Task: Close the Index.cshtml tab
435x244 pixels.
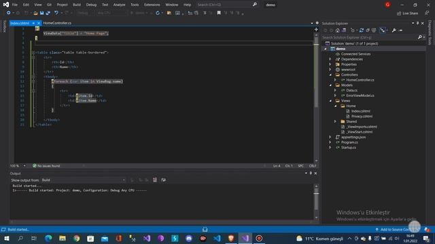Action: click(x=39, y=23)
